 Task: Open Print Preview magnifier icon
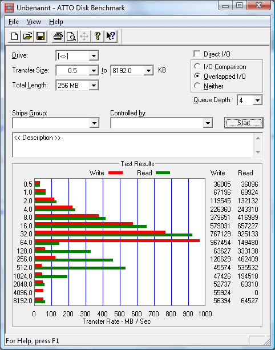(x=71, y=36)
